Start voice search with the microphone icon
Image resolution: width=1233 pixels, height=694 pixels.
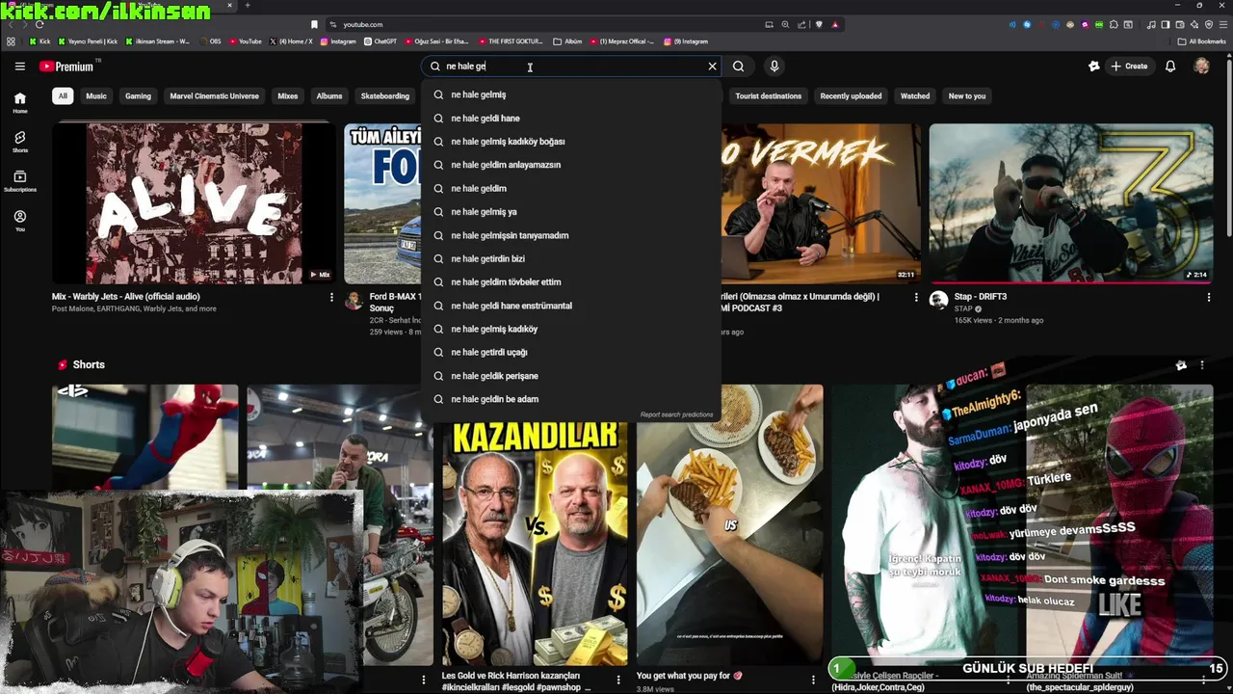coord(774,67)
